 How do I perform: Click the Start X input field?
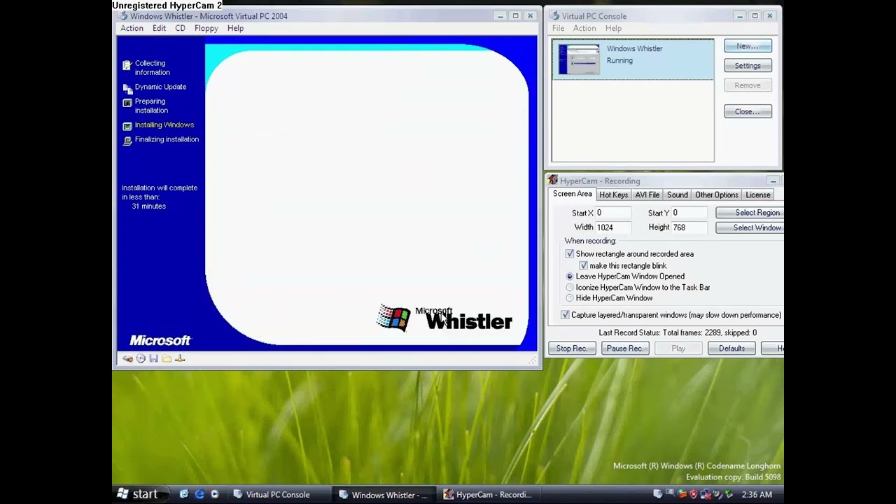coord(613,213)
